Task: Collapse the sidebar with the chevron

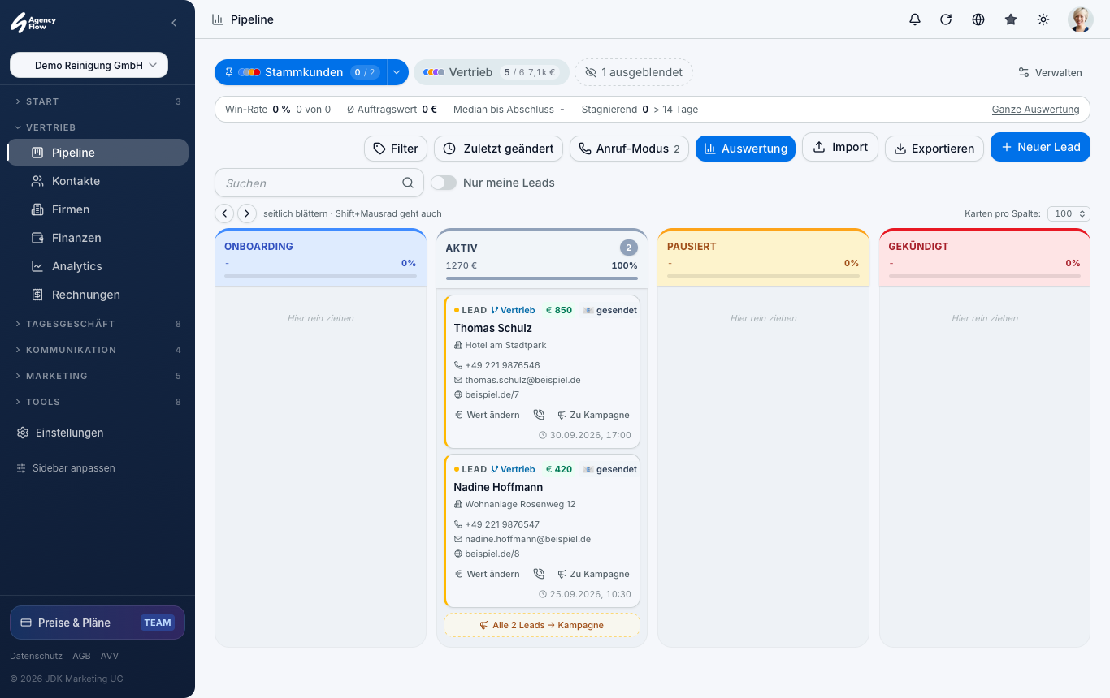Action: (174, 23)
